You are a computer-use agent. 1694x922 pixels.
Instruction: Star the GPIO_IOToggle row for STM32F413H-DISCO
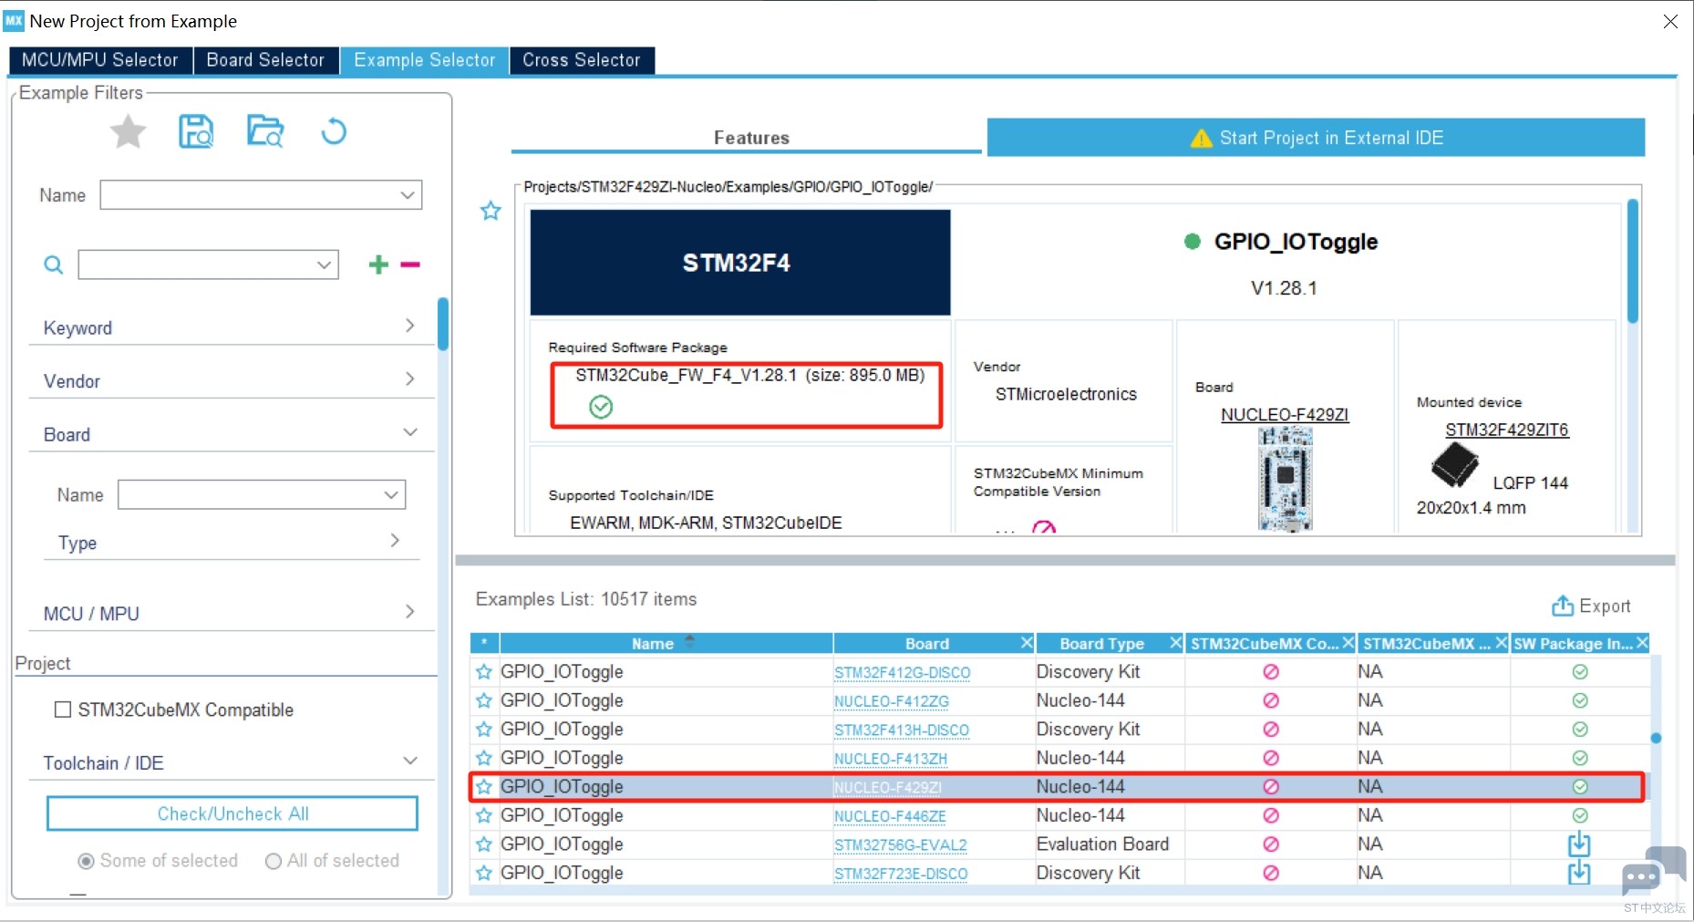tap(483, 730)
